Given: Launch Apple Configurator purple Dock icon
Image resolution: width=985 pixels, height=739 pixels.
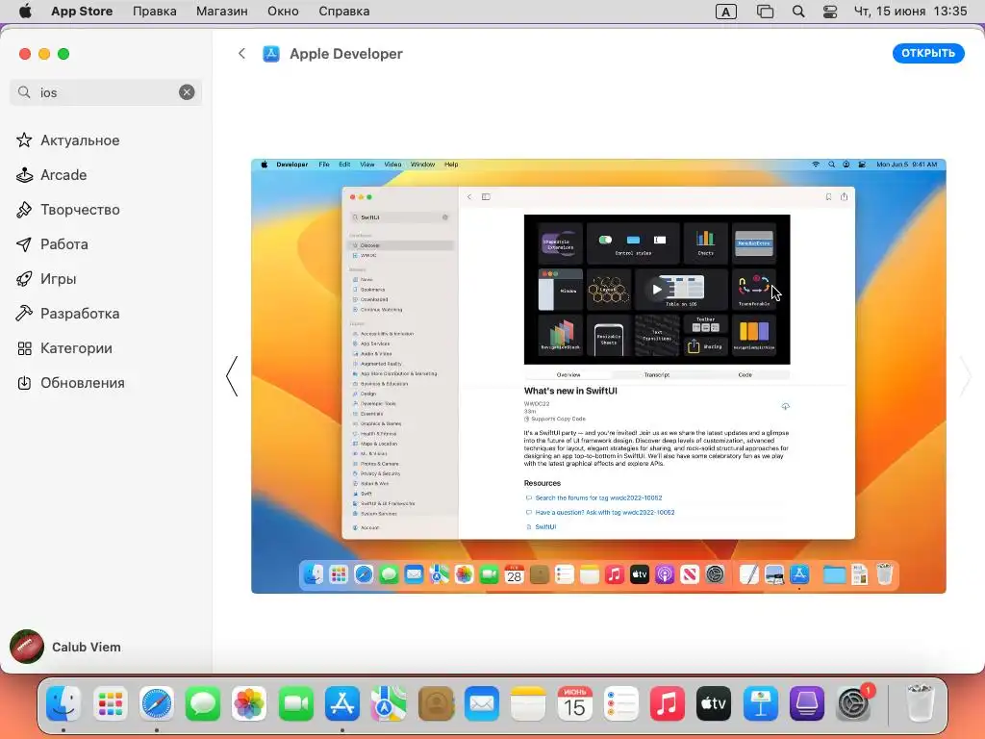Looking at the screenshot, I should 807,703.
